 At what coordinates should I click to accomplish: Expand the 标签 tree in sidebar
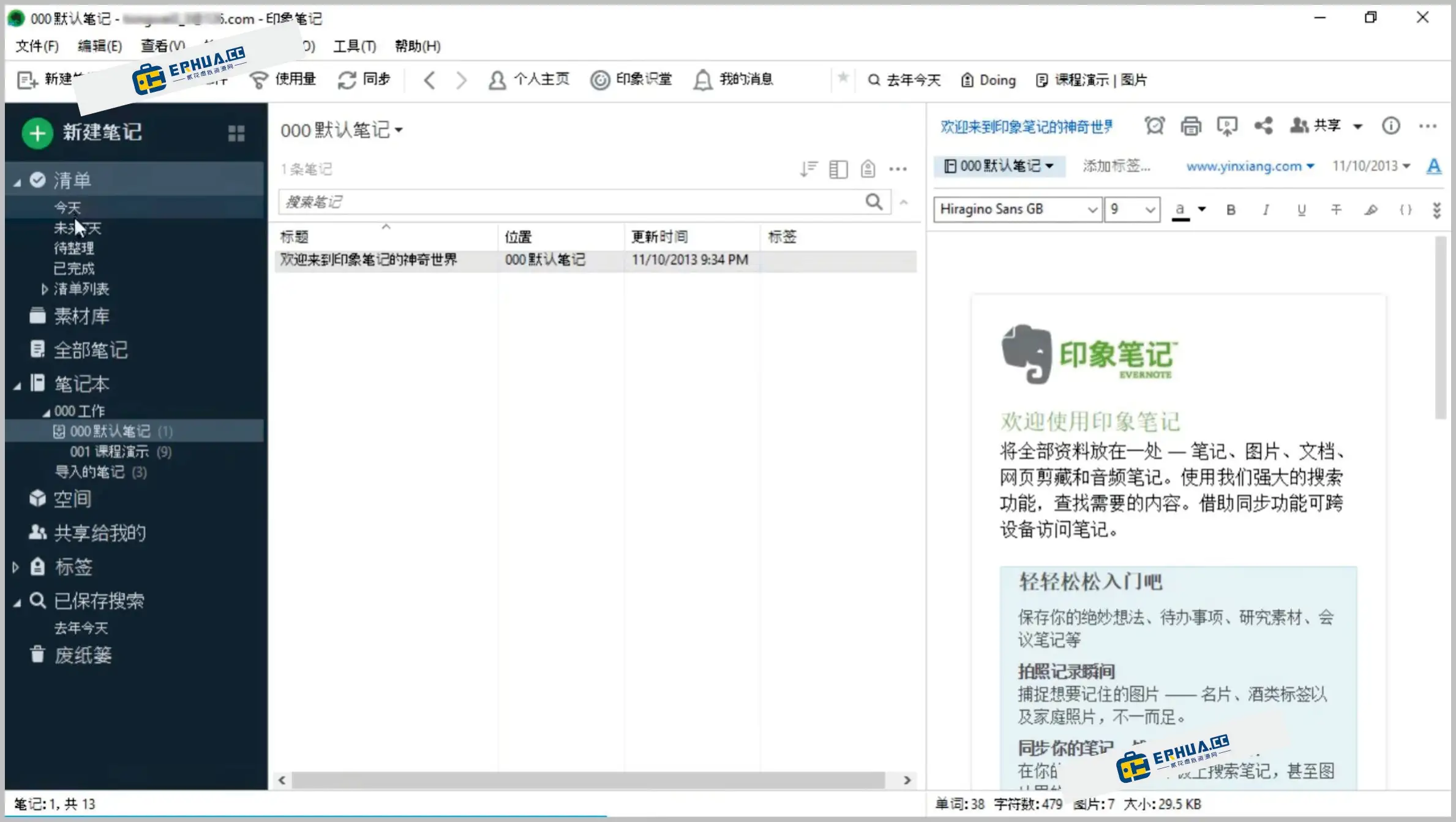pyautogui.click(x=16, y=567)
